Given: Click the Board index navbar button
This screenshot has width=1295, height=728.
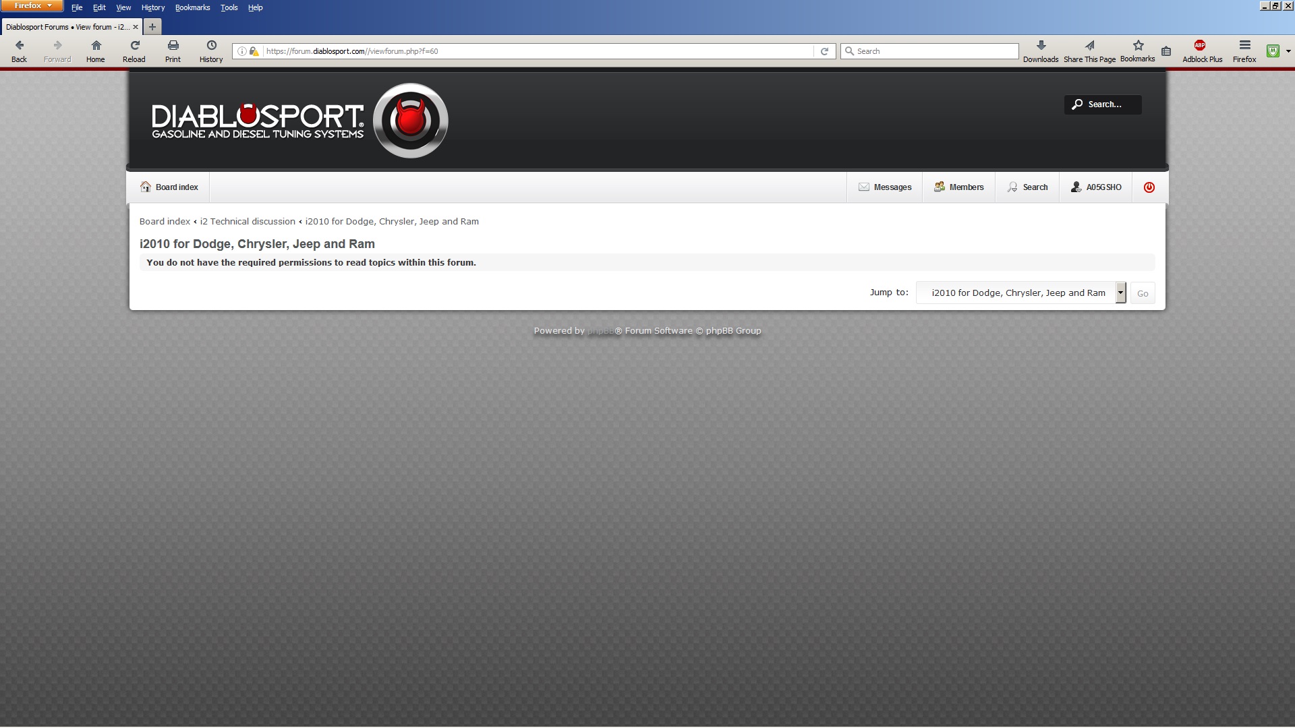Looking at the screenshot, I should [169, 187].
